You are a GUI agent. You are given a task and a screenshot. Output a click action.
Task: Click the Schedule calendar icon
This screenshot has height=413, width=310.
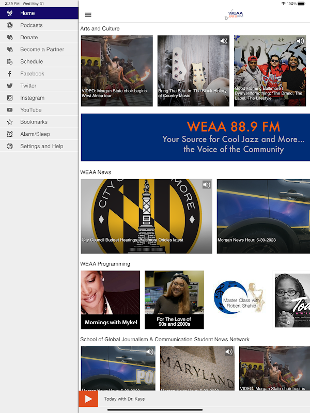tap(10, 61)
